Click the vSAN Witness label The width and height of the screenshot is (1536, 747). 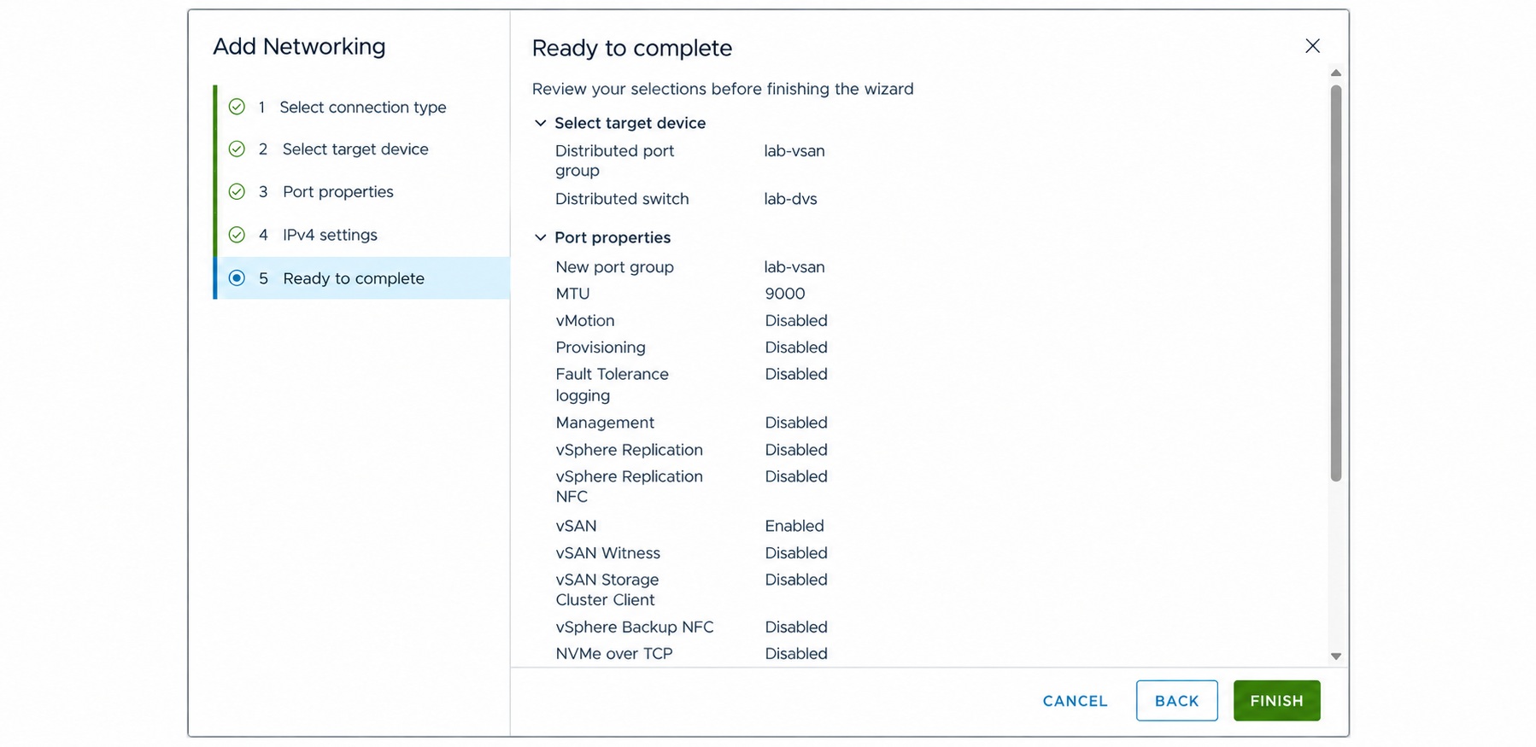coord(607,552)
